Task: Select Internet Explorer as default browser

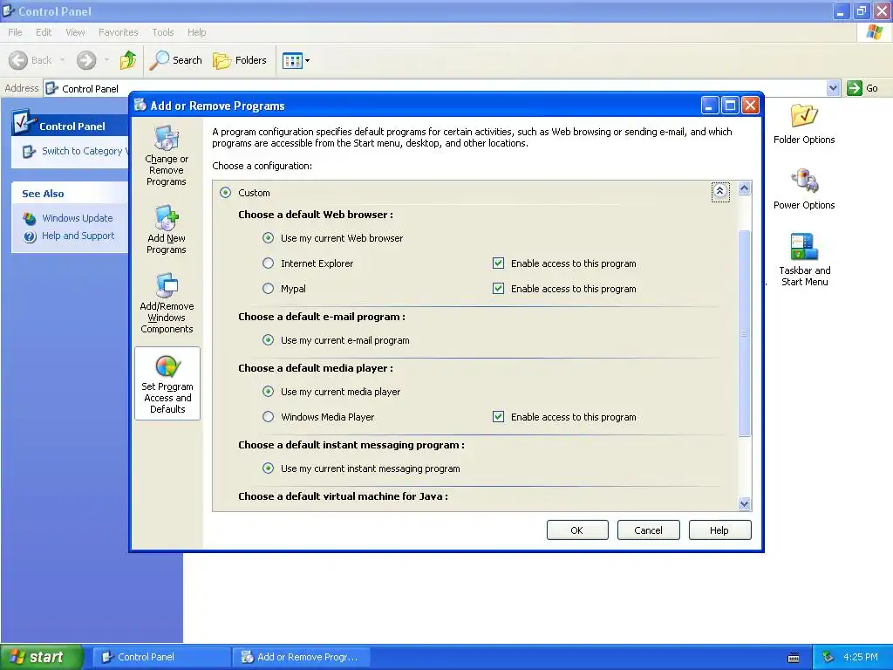Action: pos(269,263)
